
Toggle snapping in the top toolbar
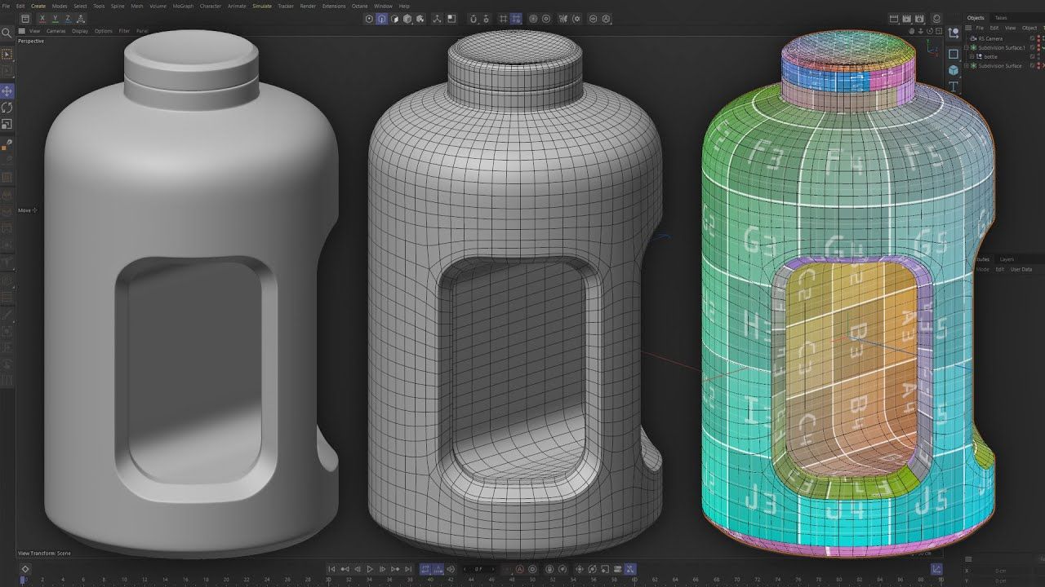[x=474, y=18]
